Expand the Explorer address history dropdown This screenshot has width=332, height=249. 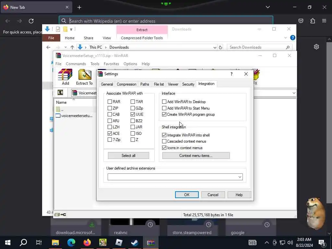(x=215, y=47)
